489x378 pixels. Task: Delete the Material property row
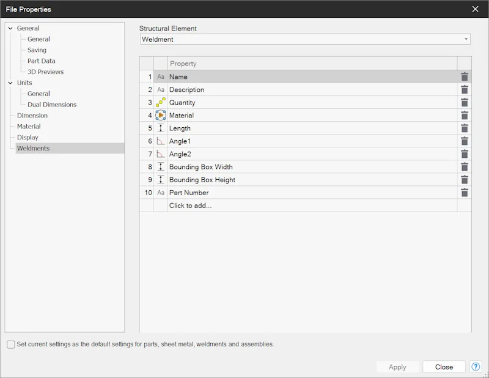[465, 116]
